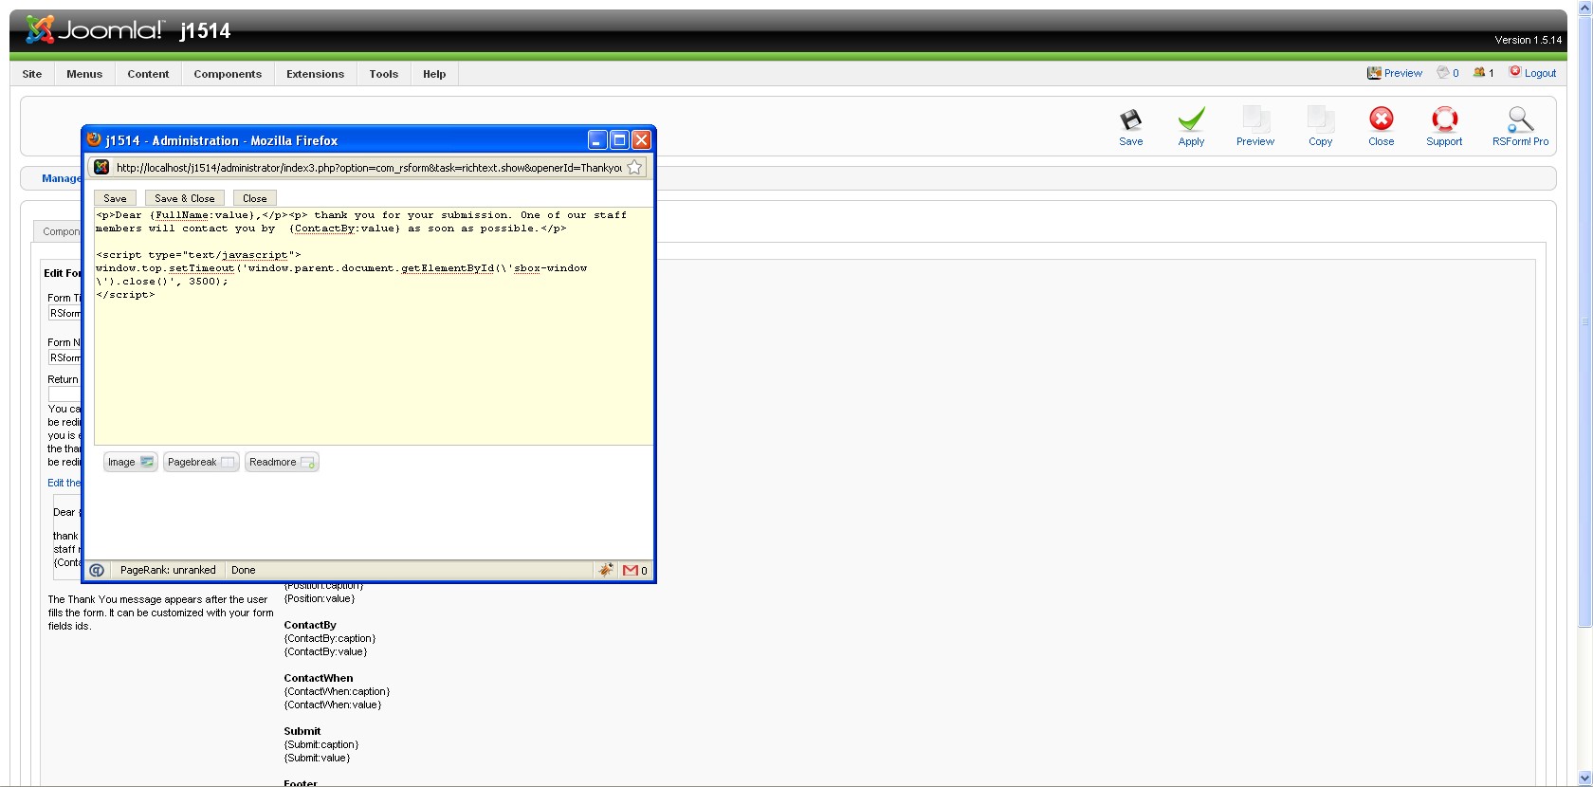Click the {ContactWhen:caption} placeholder text
Screen dimensions: 1593x787
[x=337, y=691]
